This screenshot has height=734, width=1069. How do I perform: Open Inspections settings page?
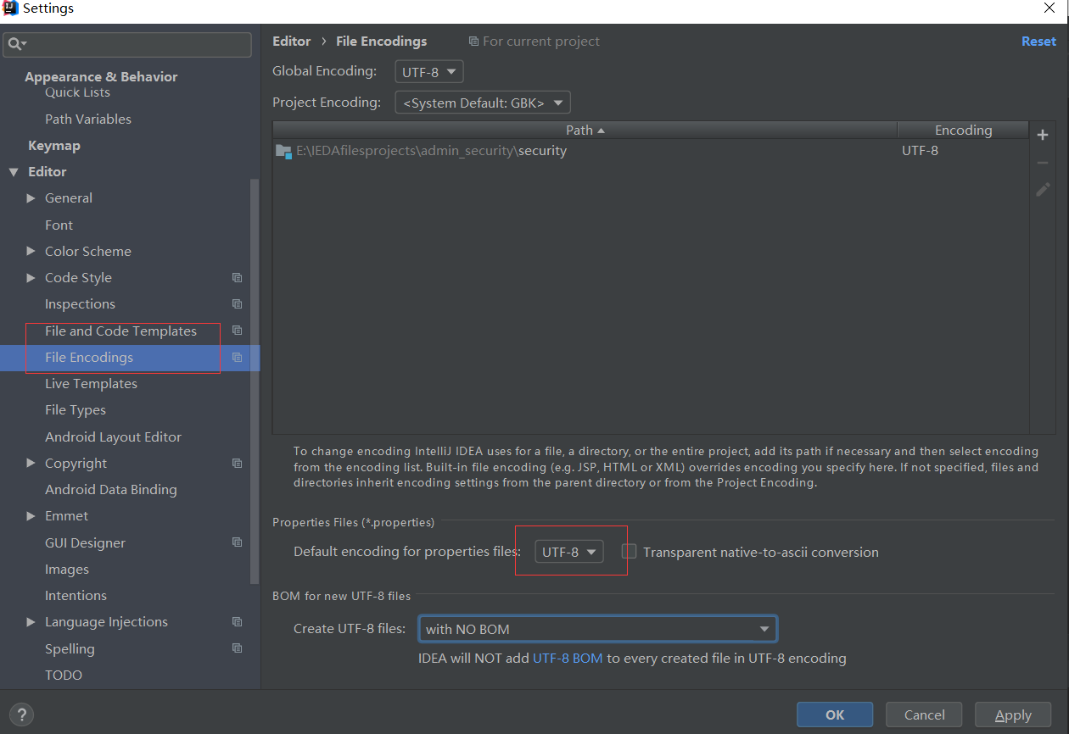80,304
